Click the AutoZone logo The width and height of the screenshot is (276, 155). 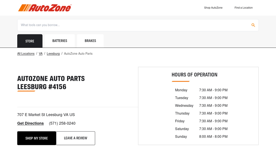click(x=45, y=8)
